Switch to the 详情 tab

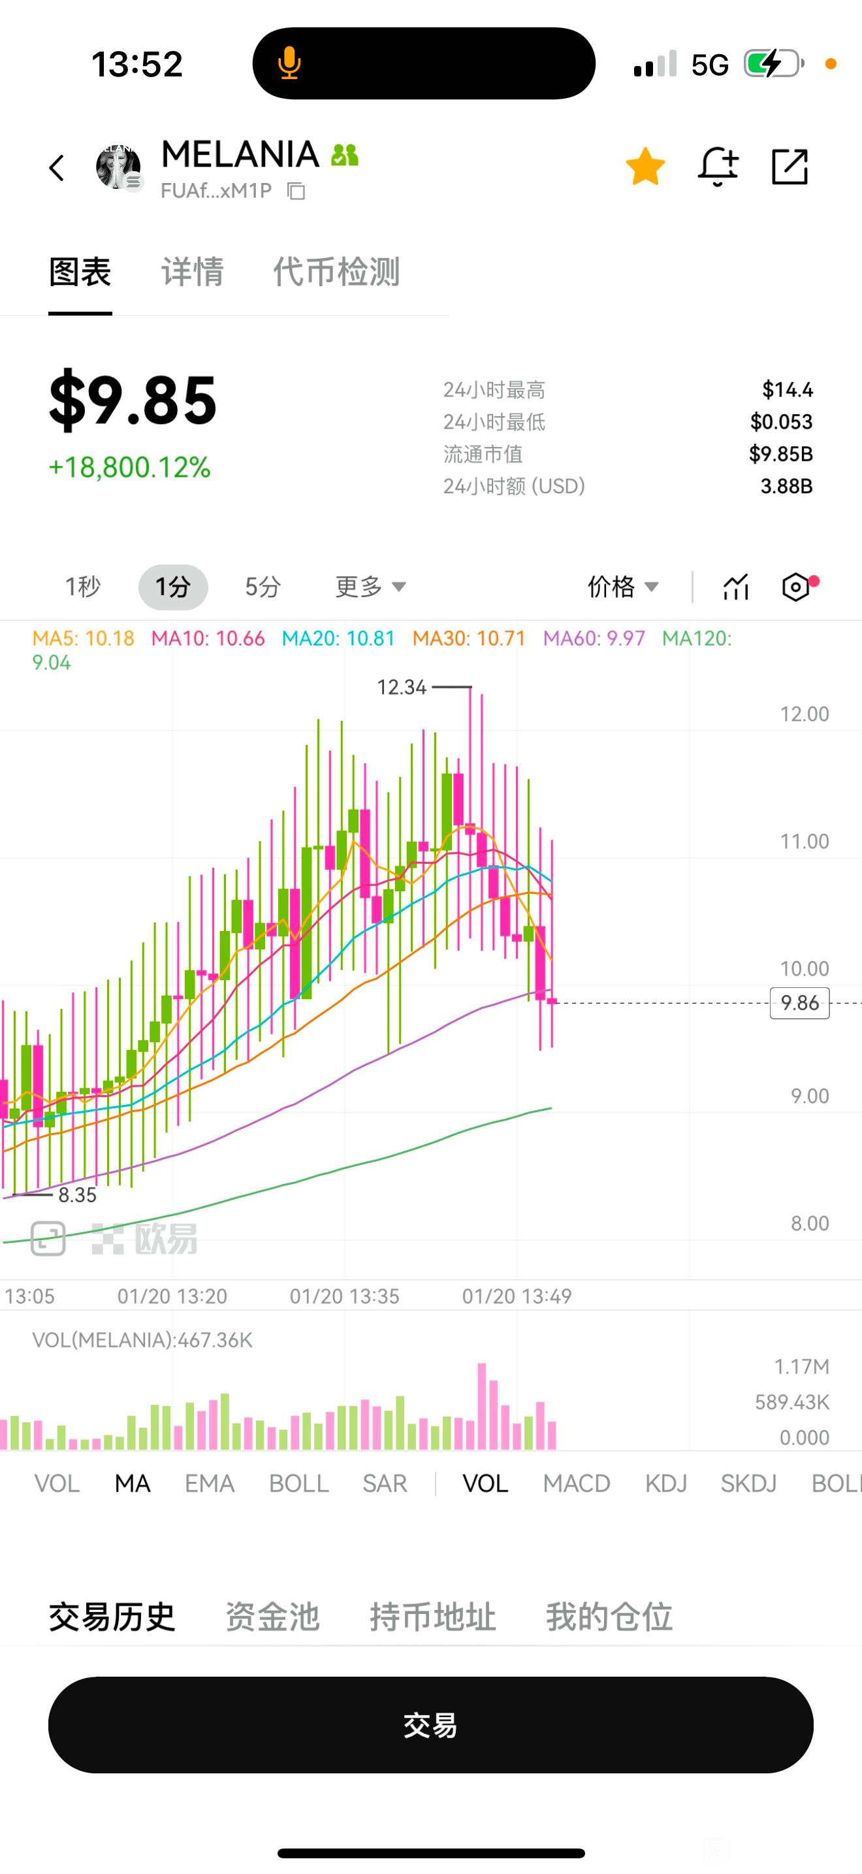192,272
